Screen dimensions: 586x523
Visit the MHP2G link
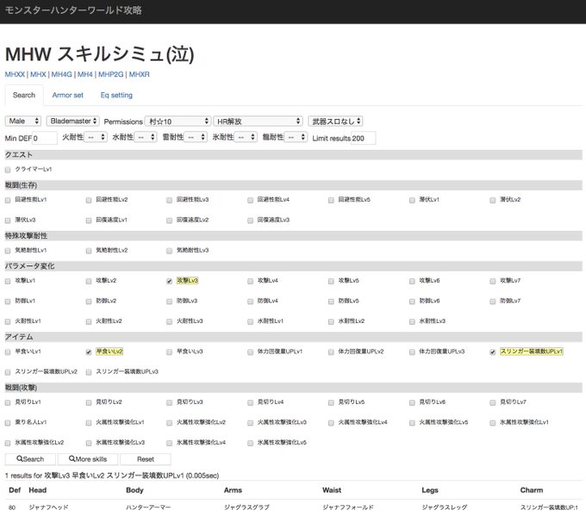coord(110,74)
